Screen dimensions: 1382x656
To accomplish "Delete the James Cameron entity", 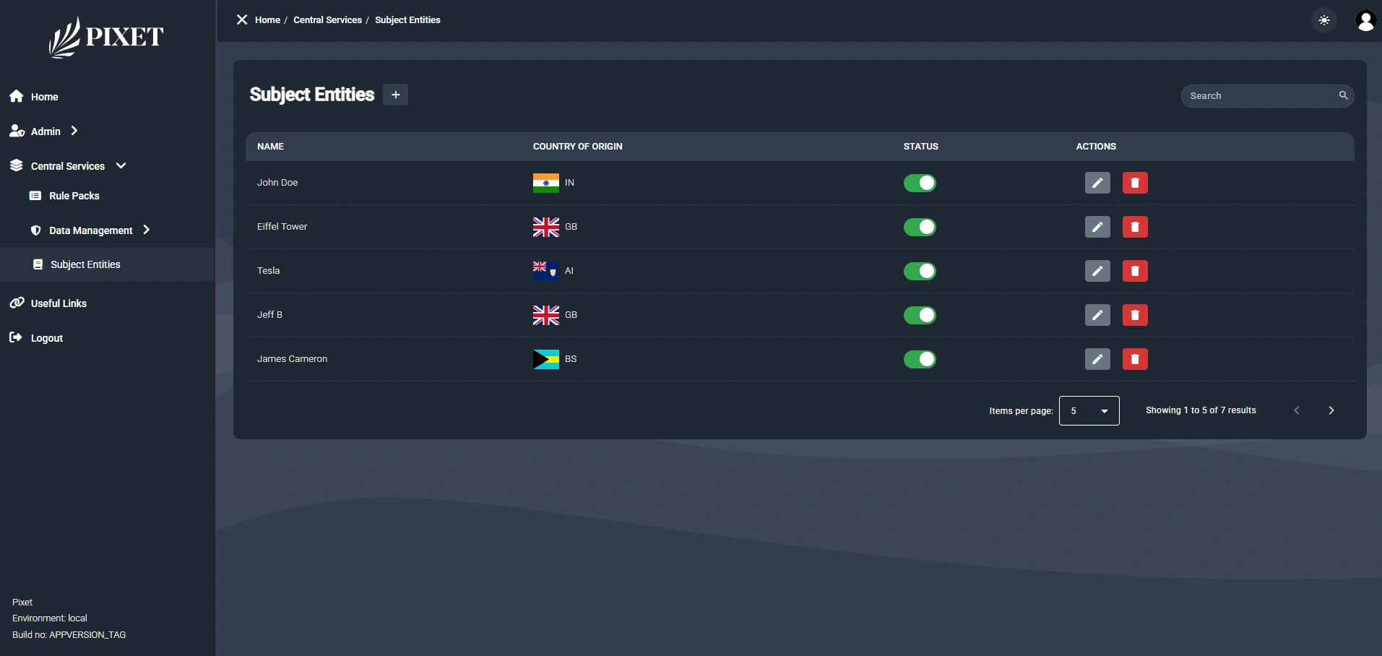I will click(x=1134, y=359).
